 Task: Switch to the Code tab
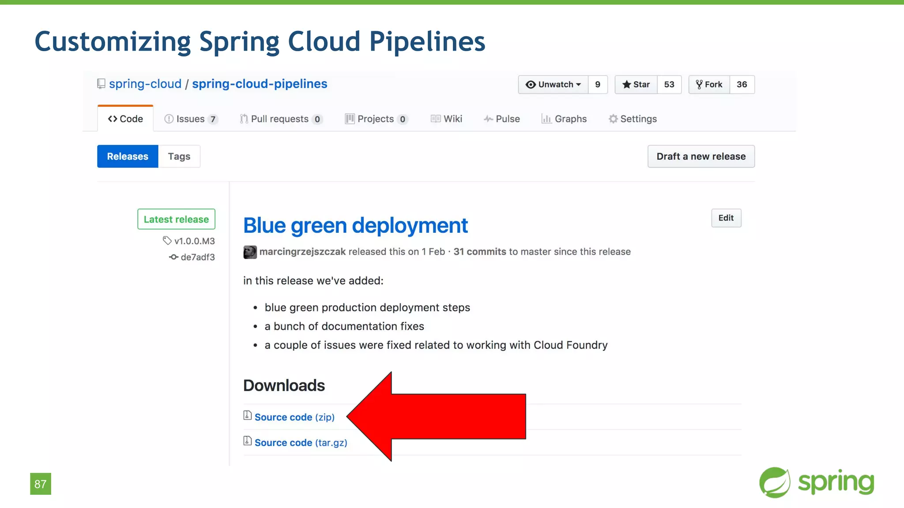coord(125,119)
